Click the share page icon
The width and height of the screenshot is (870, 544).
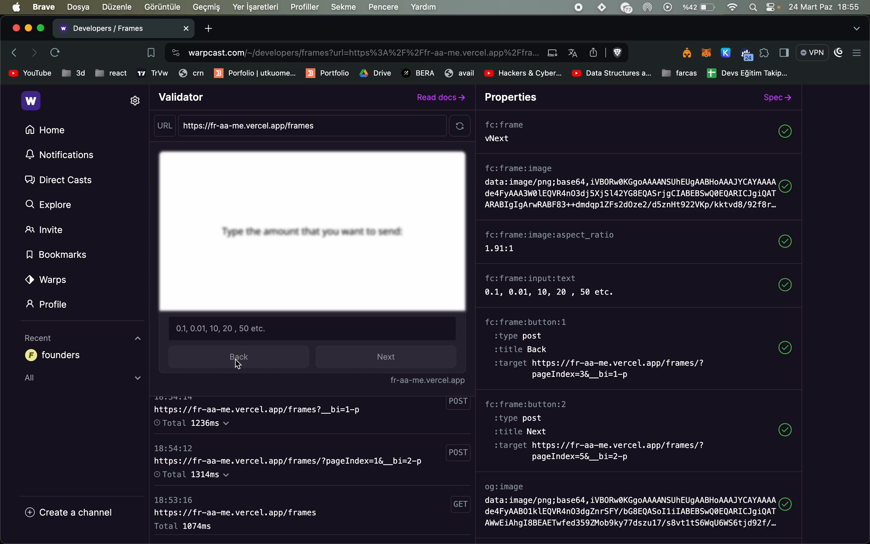tap(593, 53)
